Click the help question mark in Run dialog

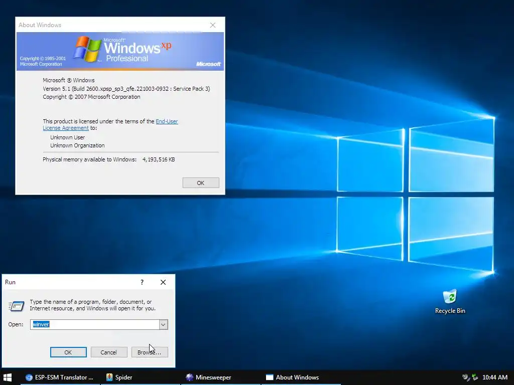pos(142,282)
